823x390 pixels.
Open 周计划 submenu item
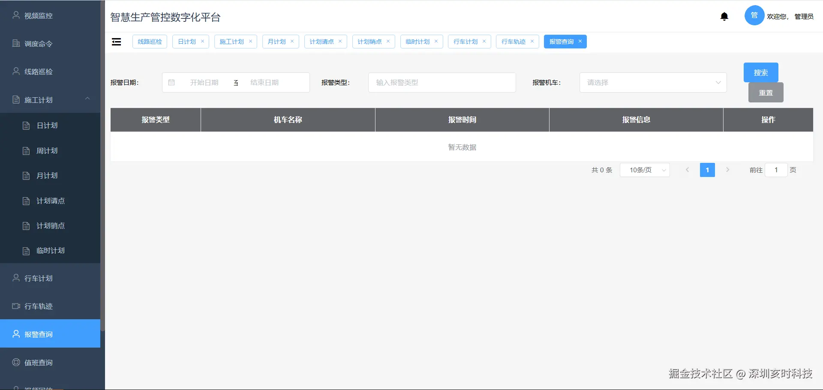click(50, 151)
